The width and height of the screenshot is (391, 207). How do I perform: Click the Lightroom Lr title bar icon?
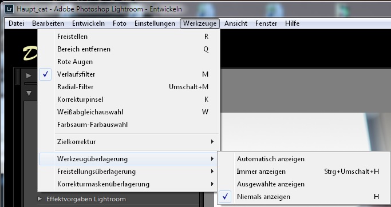[x=9, y=9]
